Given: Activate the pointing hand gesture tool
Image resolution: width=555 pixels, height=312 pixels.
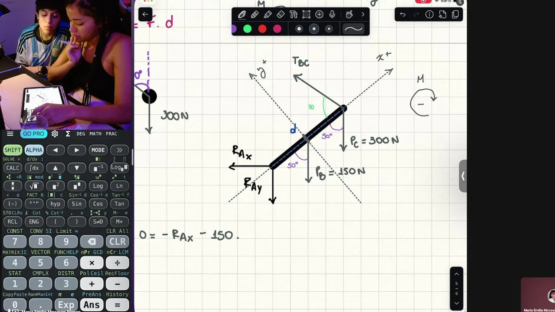Looking at the screenshot, I should click(349, 15).
